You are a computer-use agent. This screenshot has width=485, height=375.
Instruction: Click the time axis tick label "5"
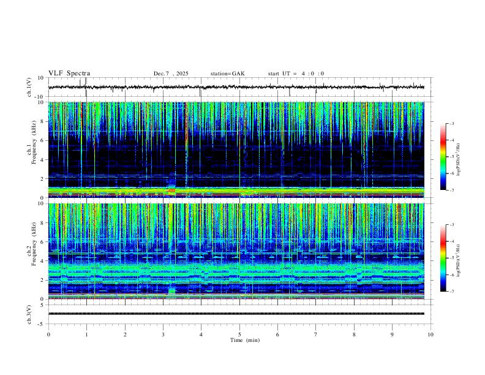[x=239, y=335]
